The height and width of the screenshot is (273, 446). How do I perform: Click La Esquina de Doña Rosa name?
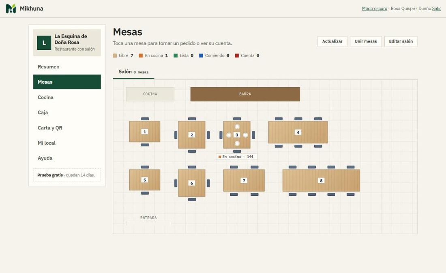coord(71,39)
